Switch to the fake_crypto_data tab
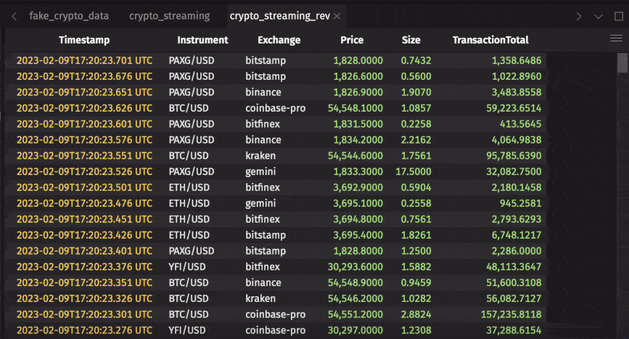The image size is (629, 339). click(x=69, y=15)
